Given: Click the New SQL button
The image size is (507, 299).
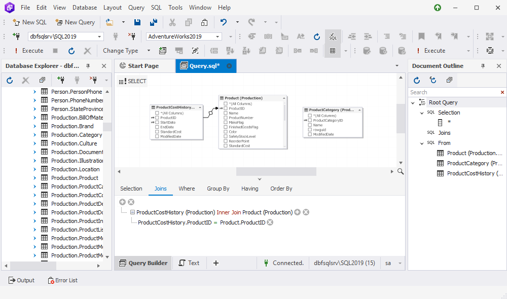Looking at the screenshot, I should 29,22.
